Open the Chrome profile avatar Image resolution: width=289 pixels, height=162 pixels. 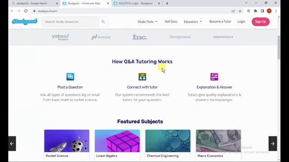tap(269, 11)
